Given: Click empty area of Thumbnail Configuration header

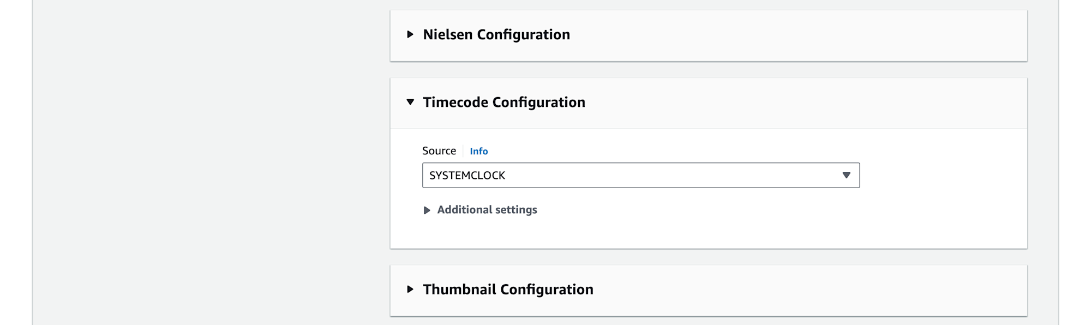Looking at the screenshot, I should 807,290.
